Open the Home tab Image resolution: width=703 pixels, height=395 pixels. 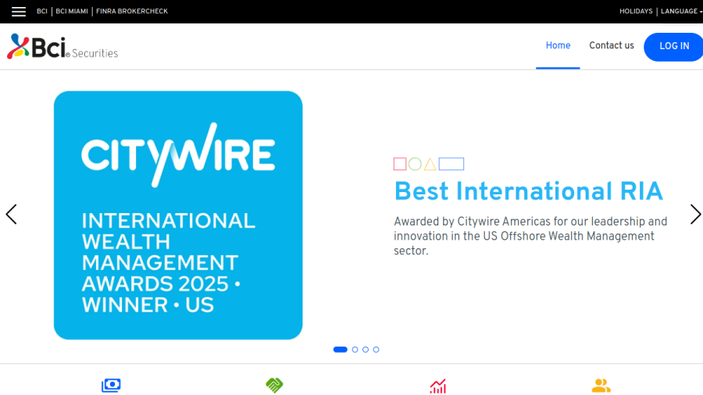pos(558,46)
